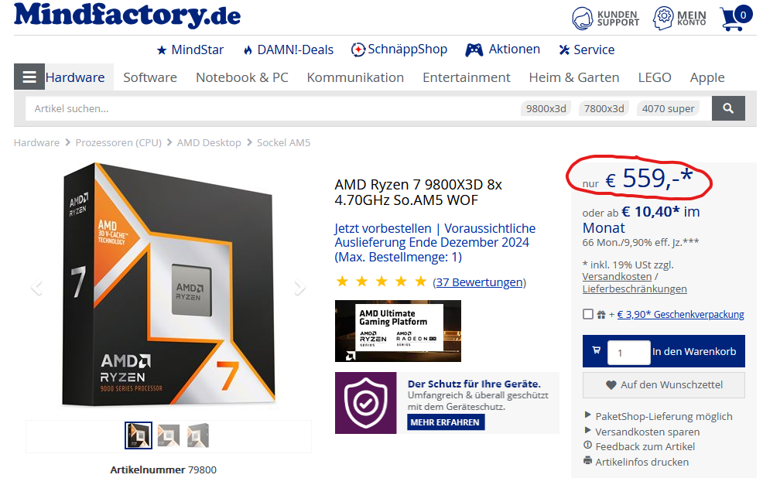Screen dimensions: 763x478
Task: Open Mein Konto gear head icon
Action: (x=662, y=19)
